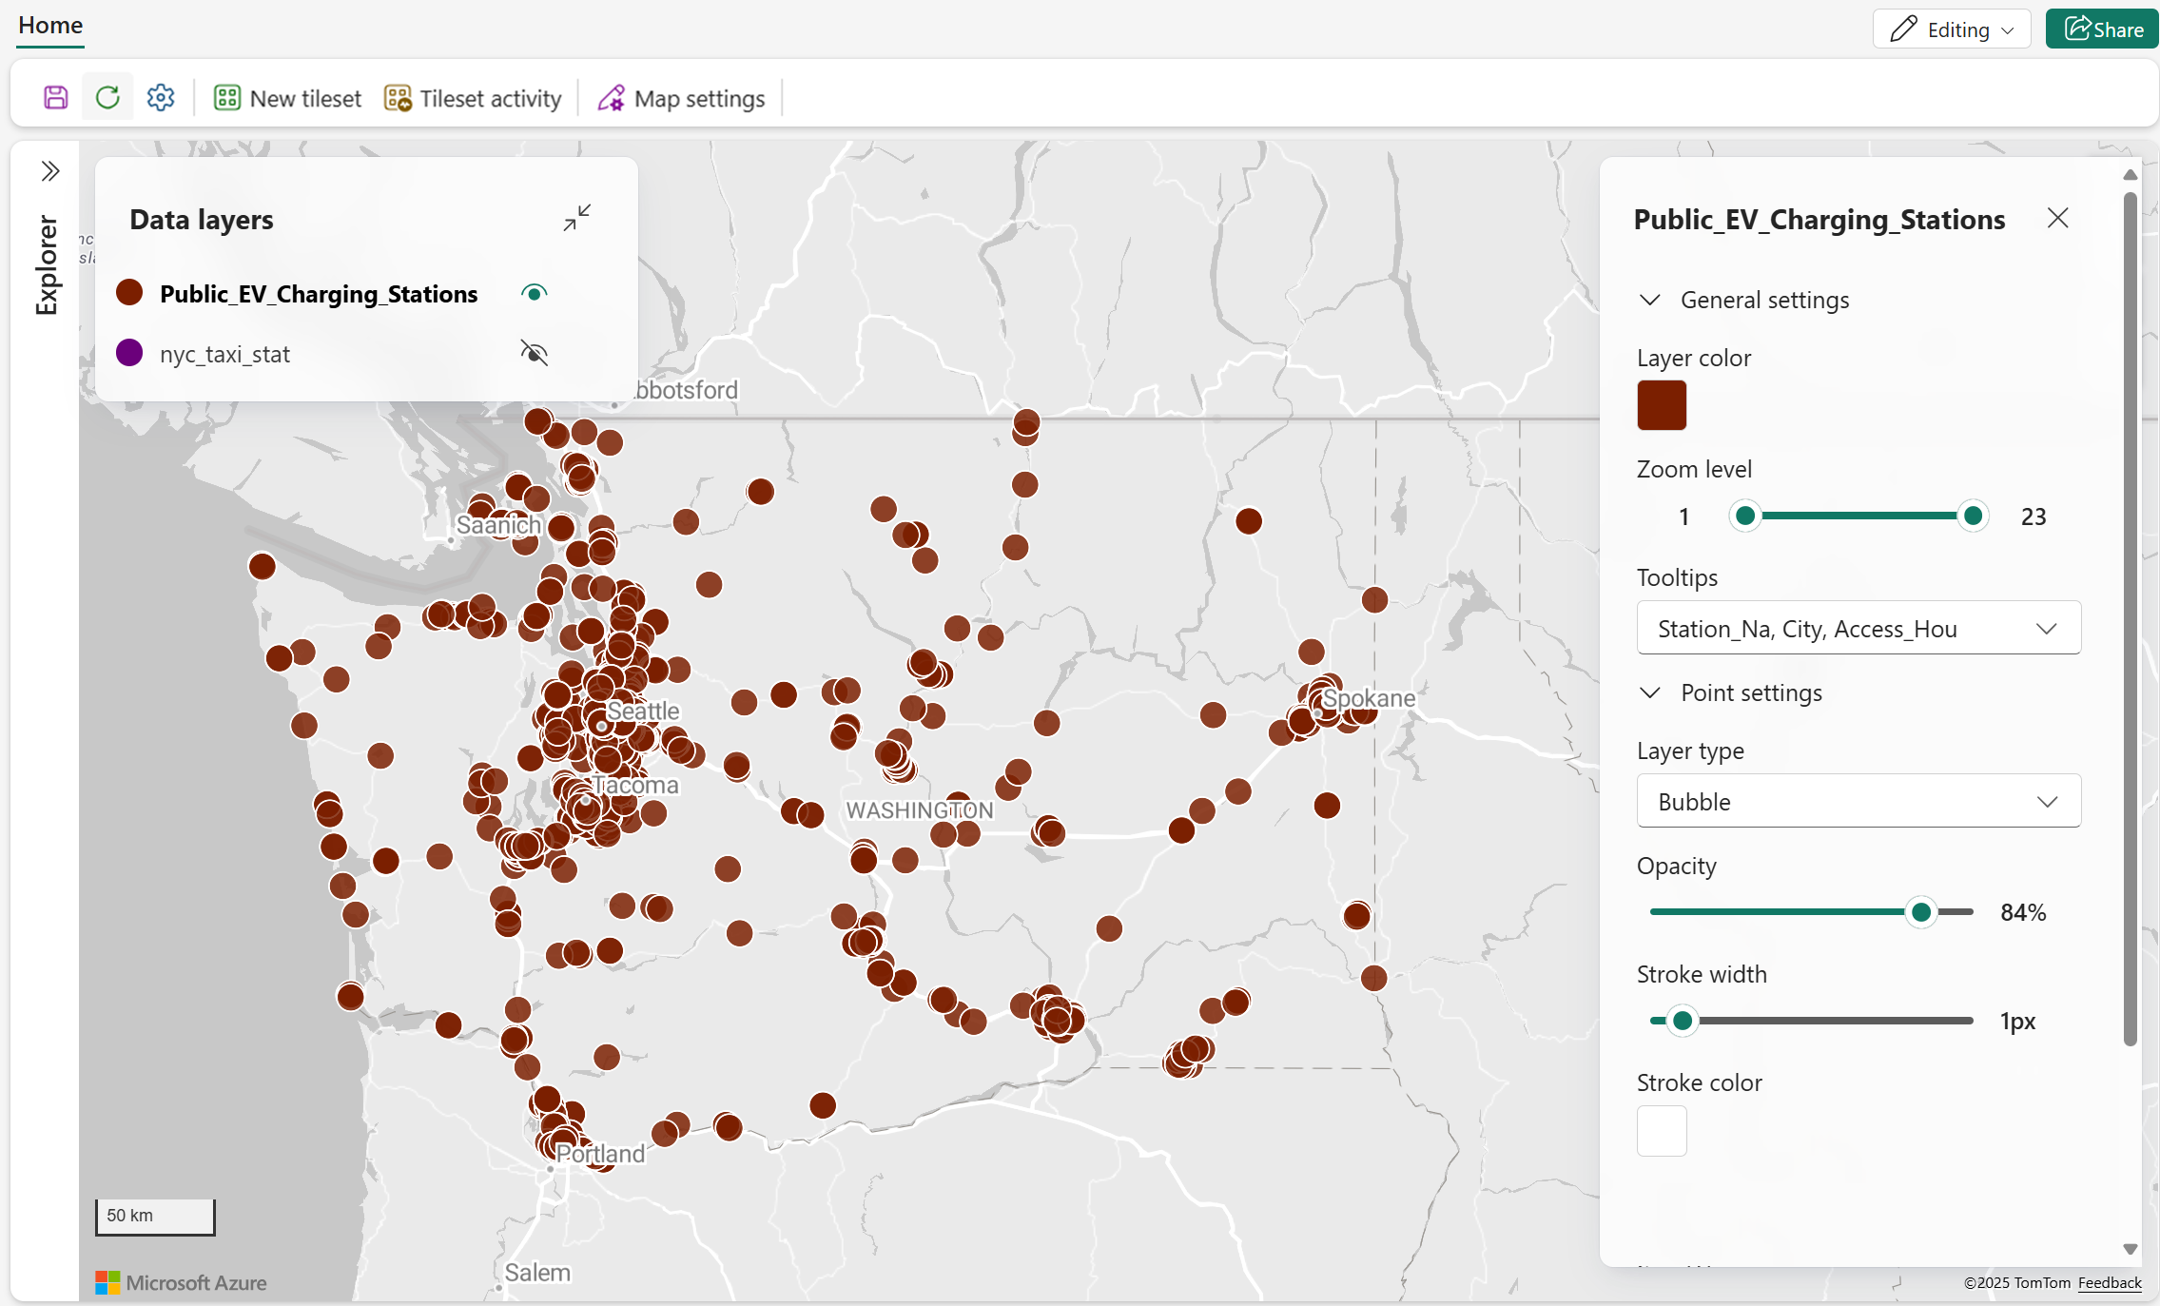
Task: Click the refresh icon in toolbar
Action: (107, 98)
